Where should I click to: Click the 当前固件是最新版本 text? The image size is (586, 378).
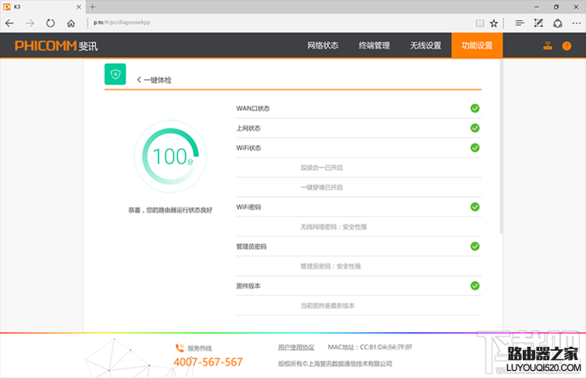[x=327, y=305]
